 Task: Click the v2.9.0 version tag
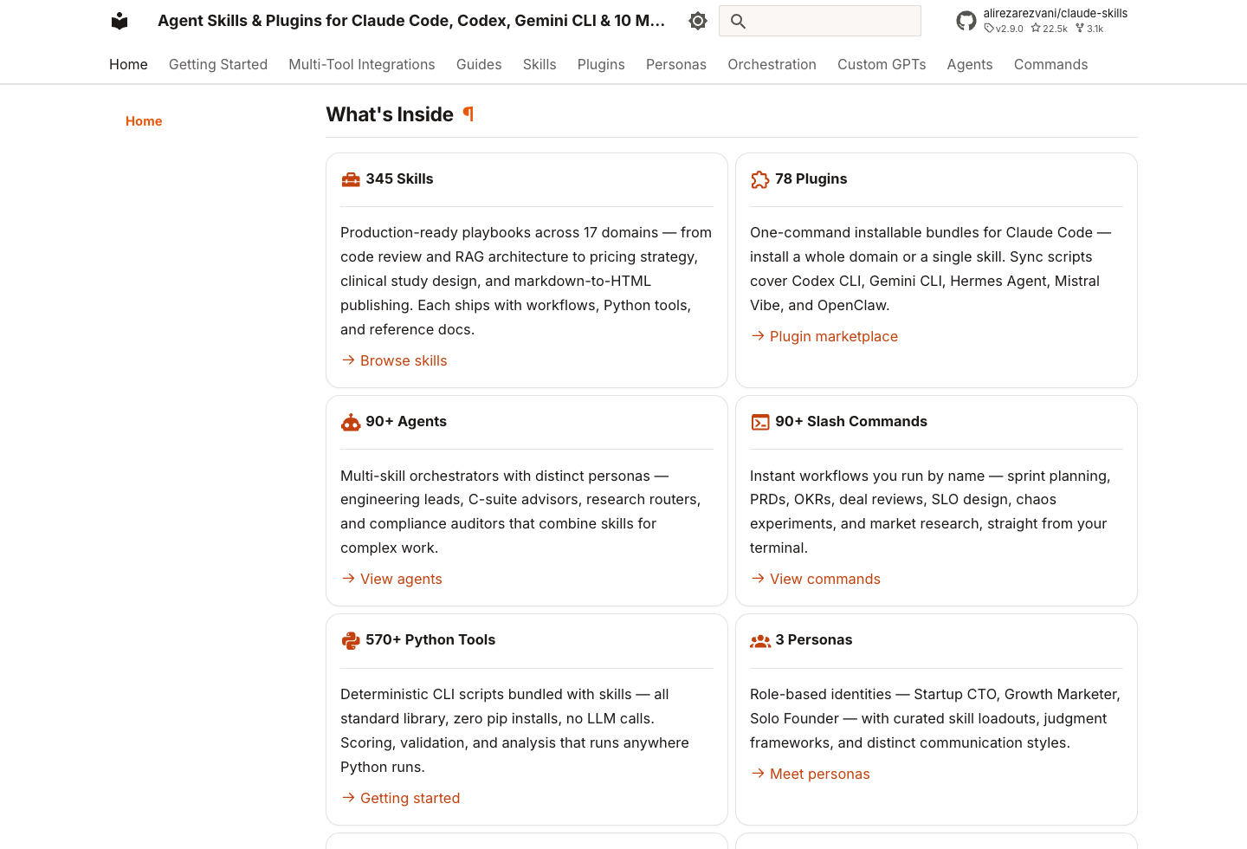pyautogui.click(x=1004, y=29)
